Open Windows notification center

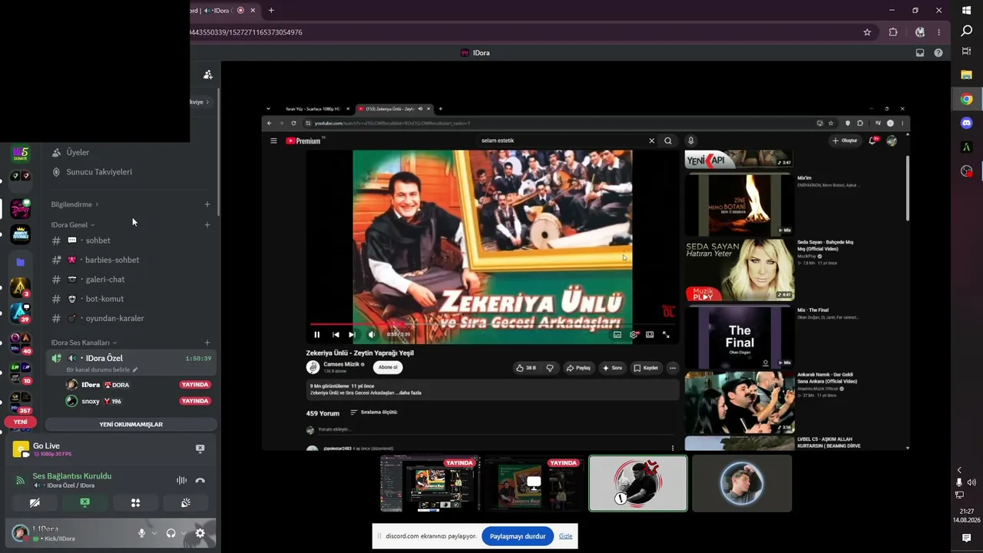(x=966, y=538)
